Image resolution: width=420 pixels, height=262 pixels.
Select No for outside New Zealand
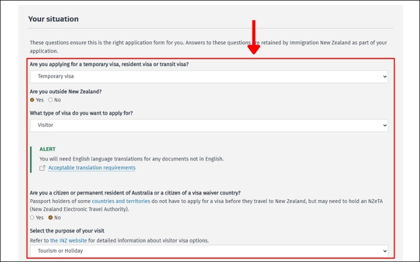50,100
